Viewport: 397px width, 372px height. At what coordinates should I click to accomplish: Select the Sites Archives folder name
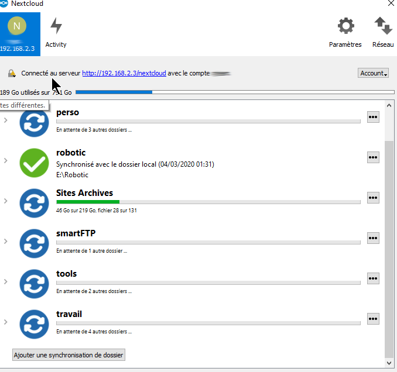click(x=84, y=193)
